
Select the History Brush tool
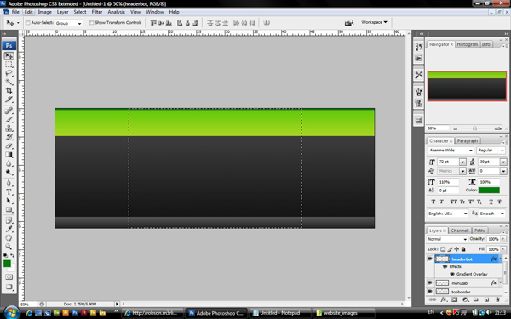[9, 137]
